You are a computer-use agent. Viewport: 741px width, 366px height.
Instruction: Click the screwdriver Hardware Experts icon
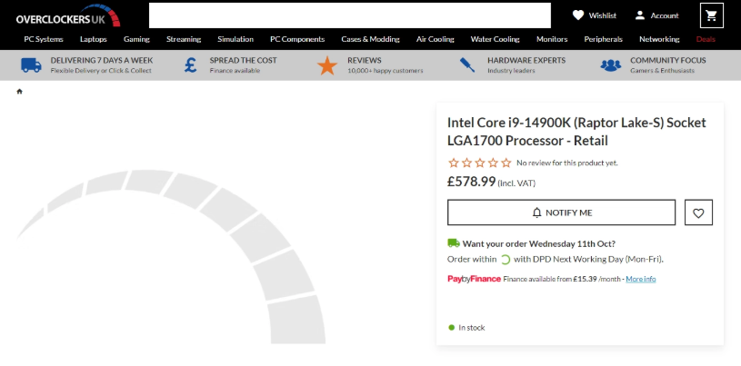click(467, 64)
